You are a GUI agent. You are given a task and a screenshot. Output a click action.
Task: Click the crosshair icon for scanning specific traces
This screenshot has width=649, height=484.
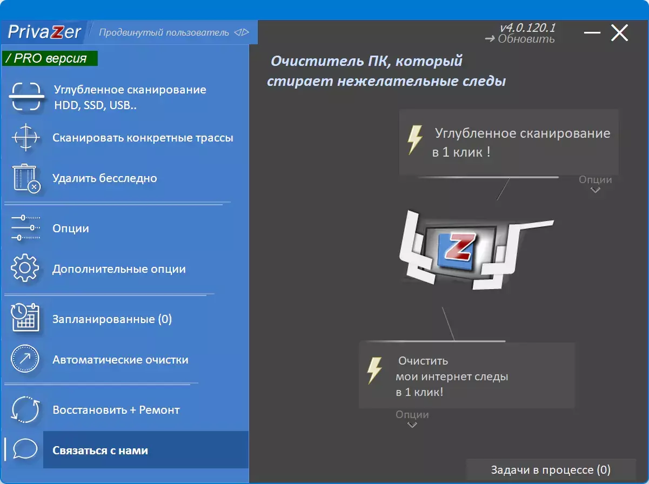pyautogui.click(x=25, y=137)
